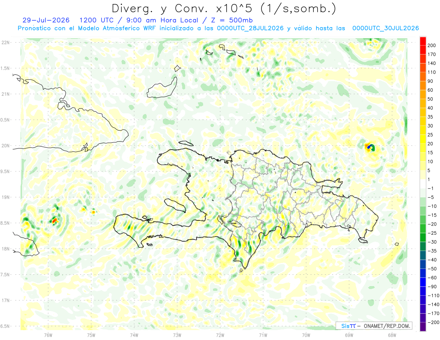This screenshot has width=440, height=340.
Task: Click the '0000UTC_28JUL2026' initialization time
Action: click(x=250, y=28)
